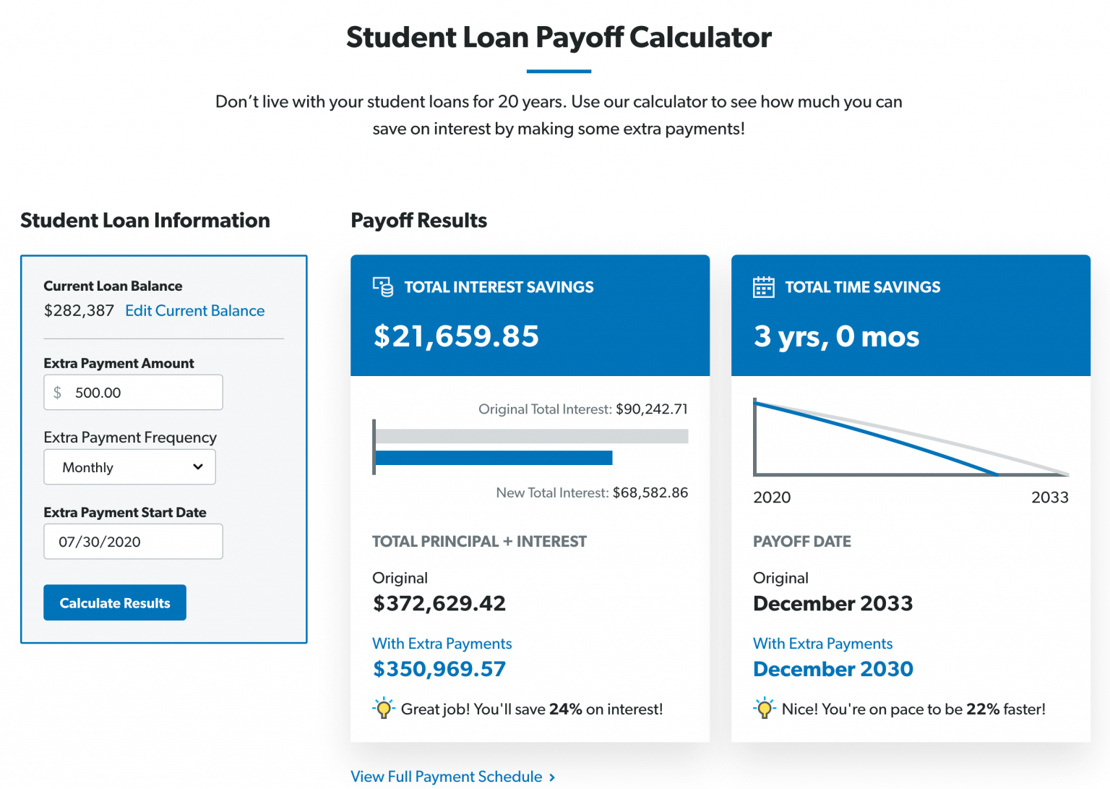Image resolution: width=1110 pixels, height=789 pixels.
Task: Click the lightbulb icon near the interest tip
Action: [384, 709]
